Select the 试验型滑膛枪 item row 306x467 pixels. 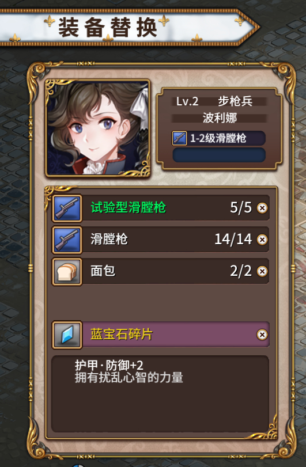(x=161, y=208)
